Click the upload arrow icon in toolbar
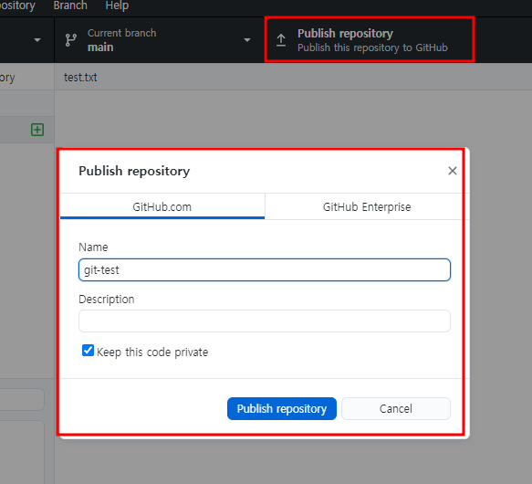532x484 pixels. click(x=281, y=40)
